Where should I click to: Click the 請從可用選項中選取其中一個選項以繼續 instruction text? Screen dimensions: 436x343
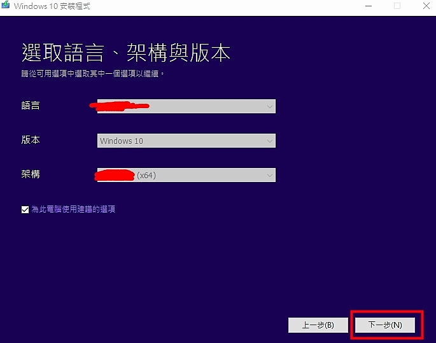92,74
